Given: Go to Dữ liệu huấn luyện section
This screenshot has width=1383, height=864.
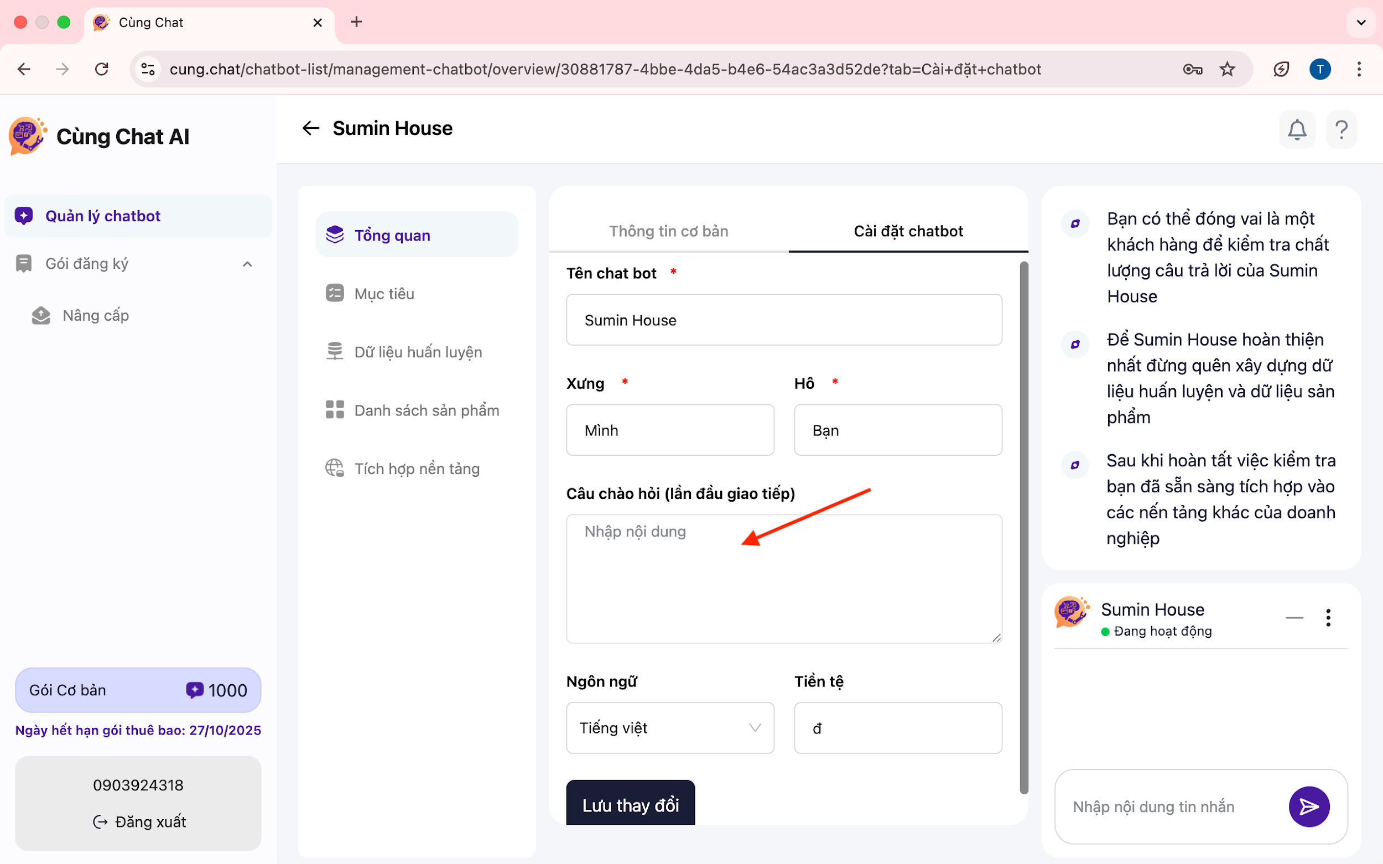Looking at the screenshot, I should point(418,352).
